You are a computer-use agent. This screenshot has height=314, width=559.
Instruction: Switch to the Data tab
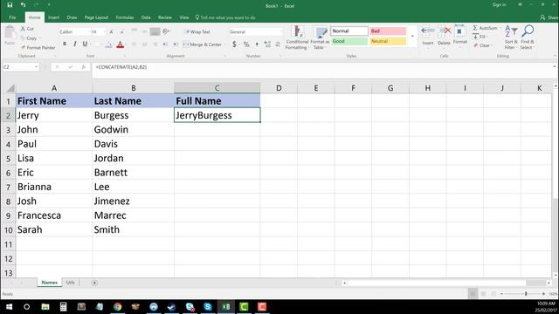[146, 17]
